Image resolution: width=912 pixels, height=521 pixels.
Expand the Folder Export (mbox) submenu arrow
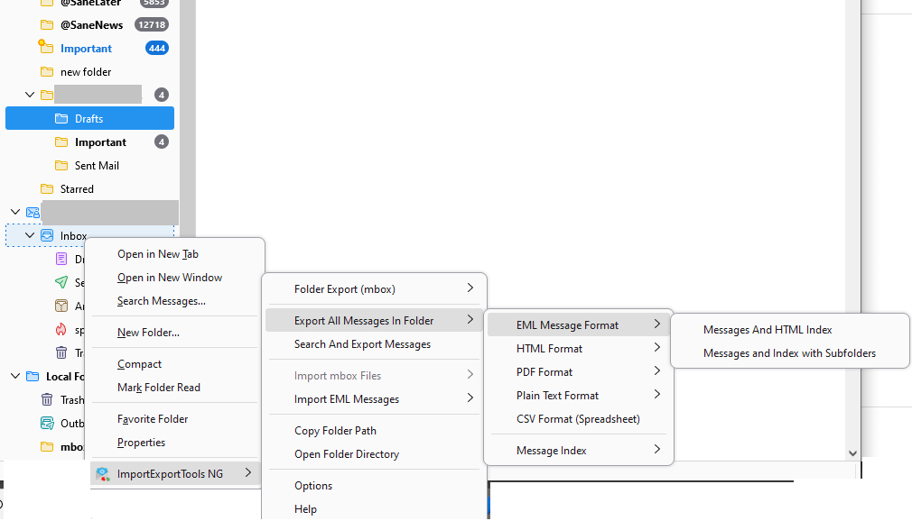coord(470,288)
